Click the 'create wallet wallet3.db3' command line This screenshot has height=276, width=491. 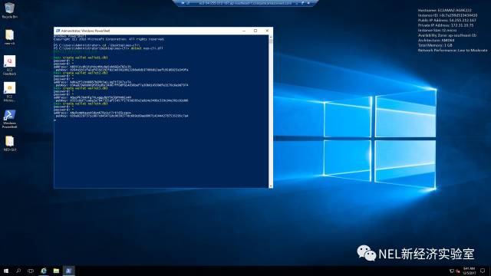click(x=81, y=88)
